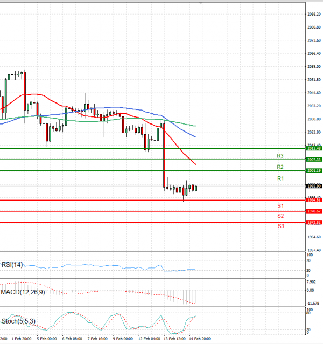Click the 9 Feb 00:00 time label

coord(123,339)
